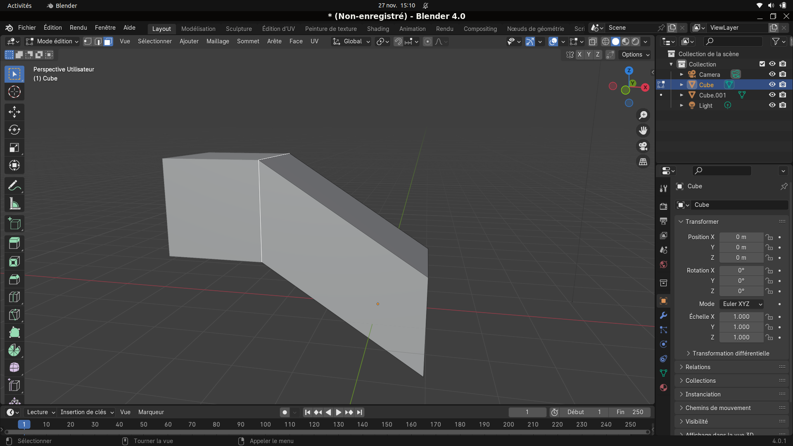Screen dimensions: 793x446
Task: Click the Measure ruler tool
Action: [x=14, y=204]
